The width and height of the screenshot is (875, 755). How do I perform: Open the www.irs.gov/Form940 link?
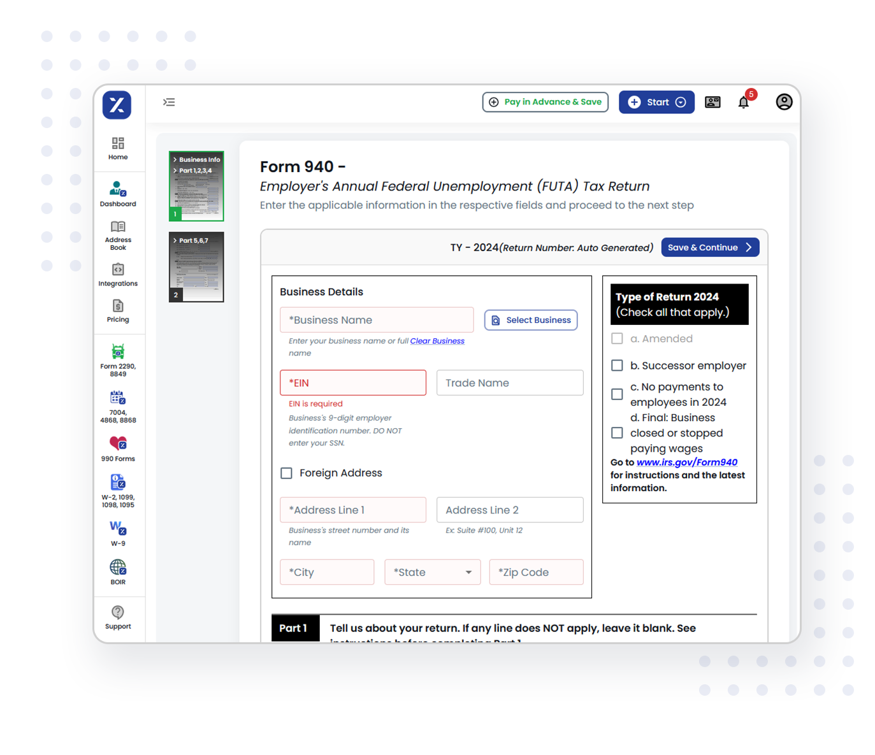(686, 462)
